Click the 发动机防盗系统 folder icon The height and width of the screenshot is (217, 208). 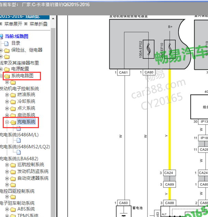click(13, 172)
